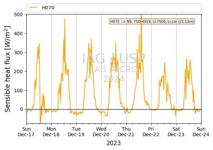Click the y-axis tick label 500
This screenshot has width=213, height=150.
point(18,15)
